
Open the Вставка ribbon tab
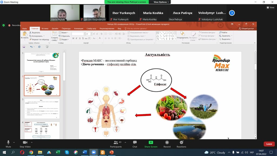tap(45, 28)
